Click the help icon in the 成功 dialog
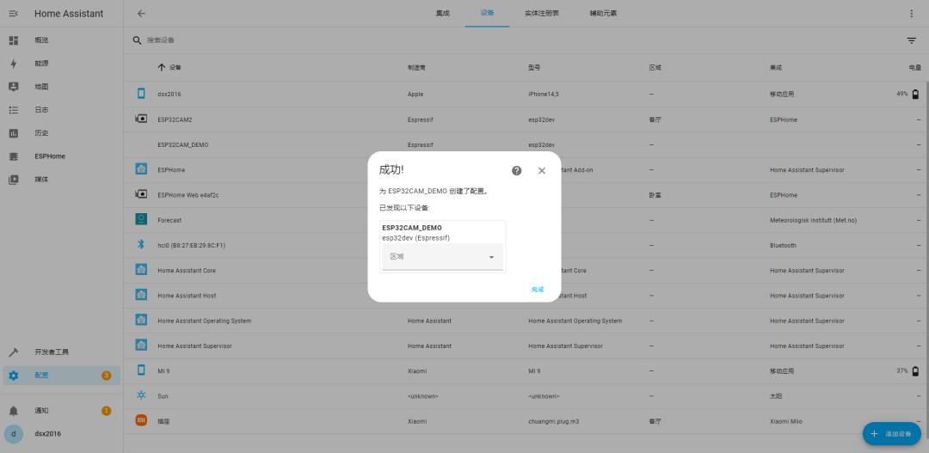Image resolution: width=929 pixels, height=453 pixels. pyautogui.click(x=517, y=170)
